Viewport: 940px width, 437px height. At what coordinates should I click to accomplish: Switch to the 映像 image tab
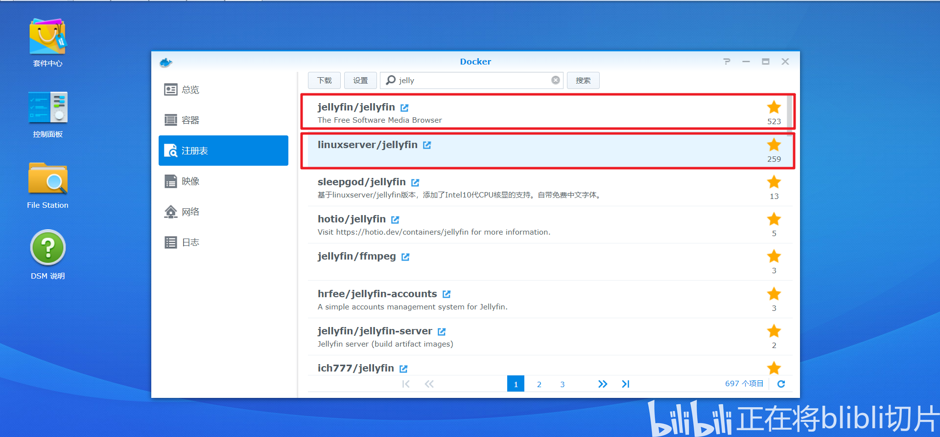[x=223, y=181]
